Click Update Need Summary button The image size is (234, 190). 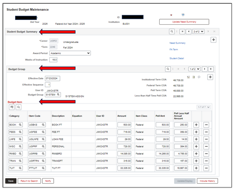pyautogui.click(x=184, y=22)
